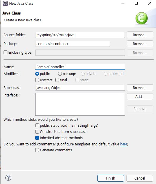This screenshot has height=184, width=156.
Task: Click Add to add interfaces
Action: 140,96
